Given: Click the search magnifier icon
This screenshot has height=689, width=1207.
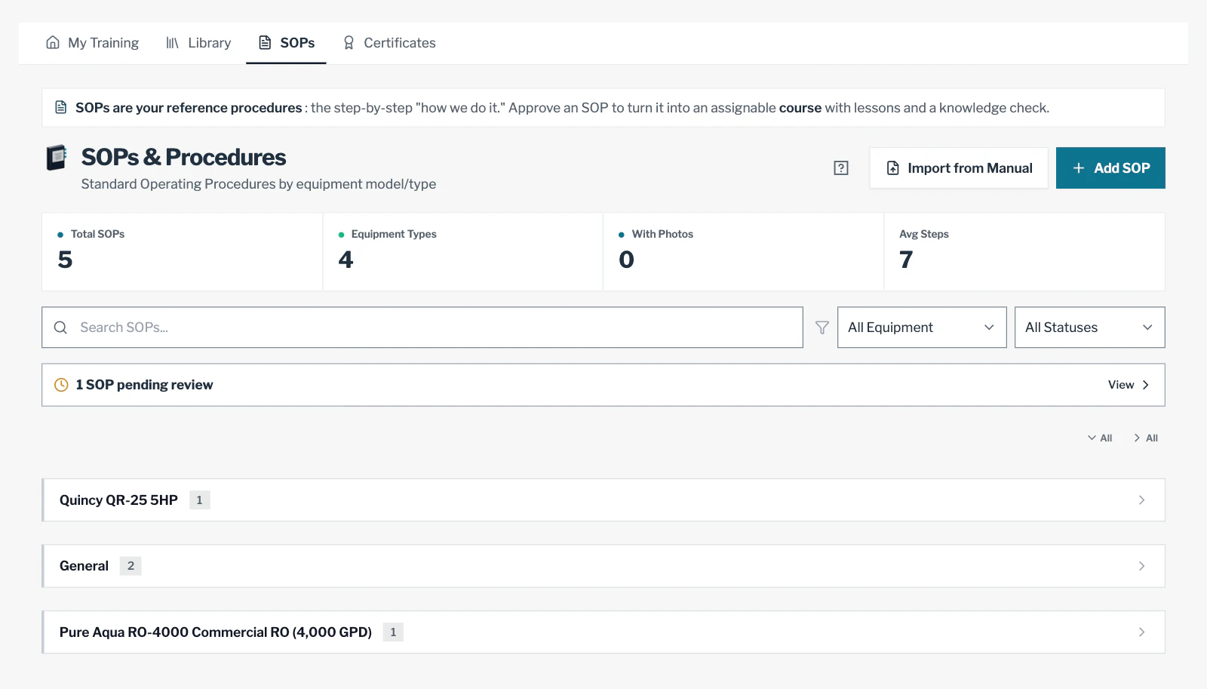Looking at the screenshot, I should click(60, 328).
